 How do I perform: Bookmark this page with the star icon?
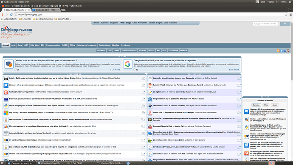pyautogui.click(x=286, y=14)
